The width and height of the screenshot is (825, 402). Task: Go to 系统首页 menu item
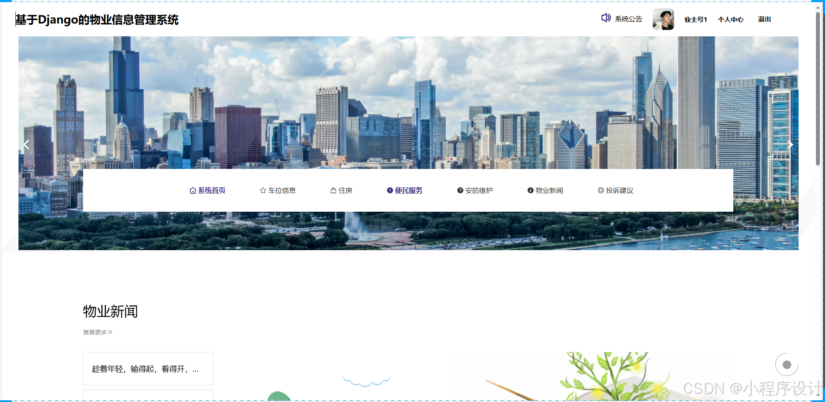pyautogui.click(x=211, y=190)
